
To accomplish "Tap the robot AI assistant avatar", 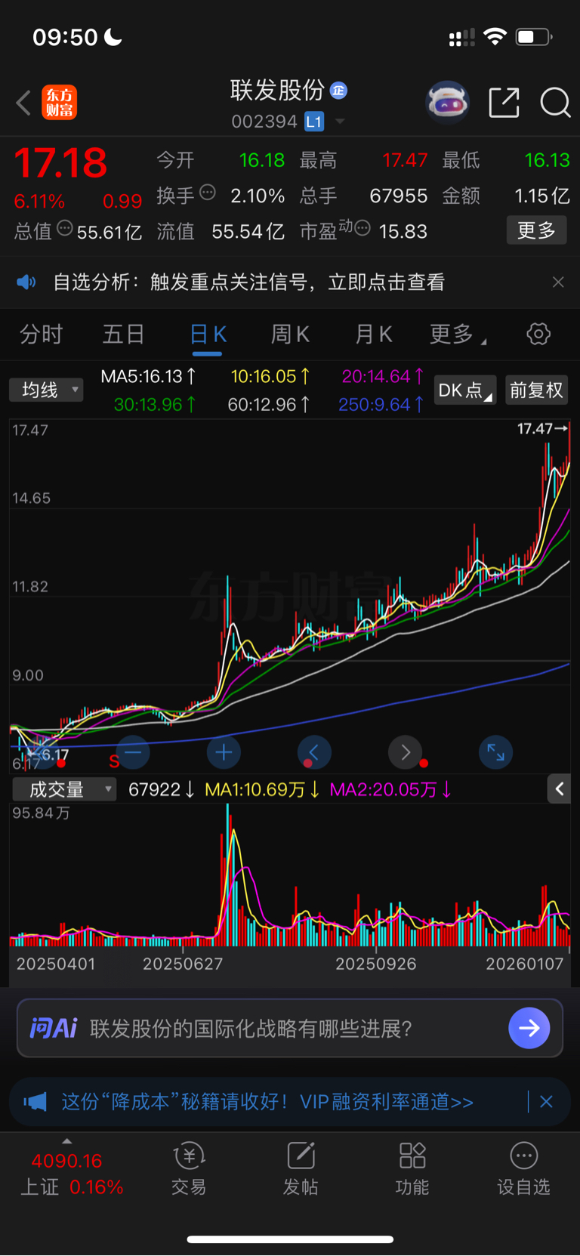I will point(447,102).
